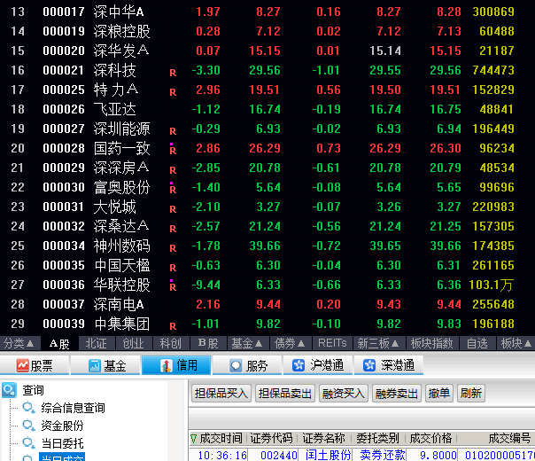Open the 板块指数 tab
This screenshot has width=535, height=461.
tap(432, 343)
